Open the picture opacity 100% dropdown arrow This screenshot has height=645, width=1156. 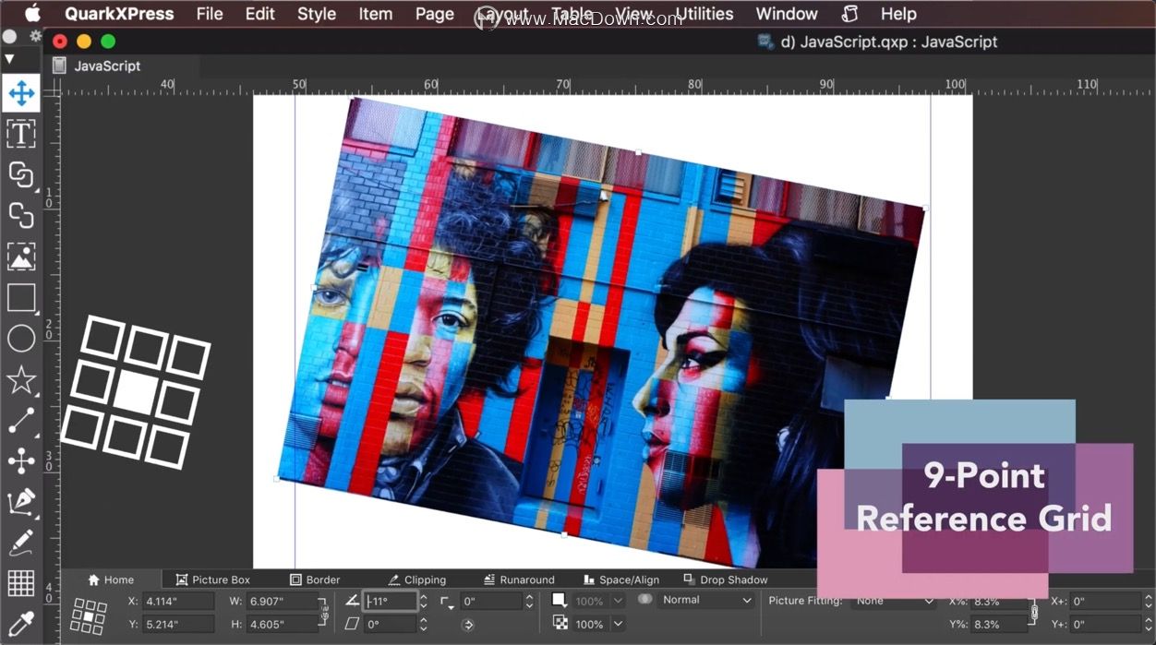click(618, 625)
